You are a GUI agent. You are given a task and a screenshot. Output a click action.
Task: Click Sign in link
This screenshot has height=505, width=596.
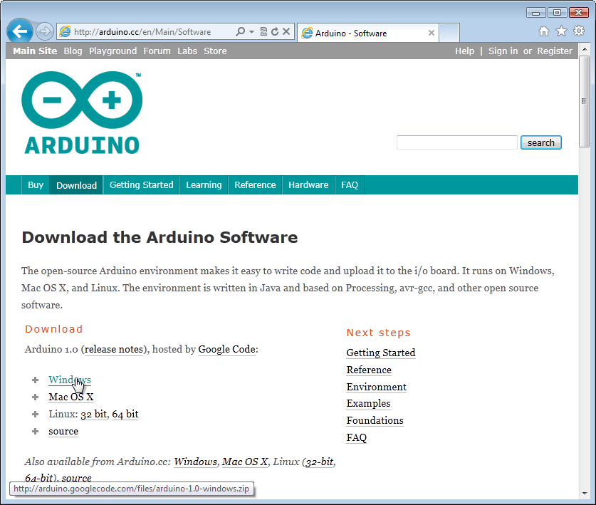[x=503, y=51]
